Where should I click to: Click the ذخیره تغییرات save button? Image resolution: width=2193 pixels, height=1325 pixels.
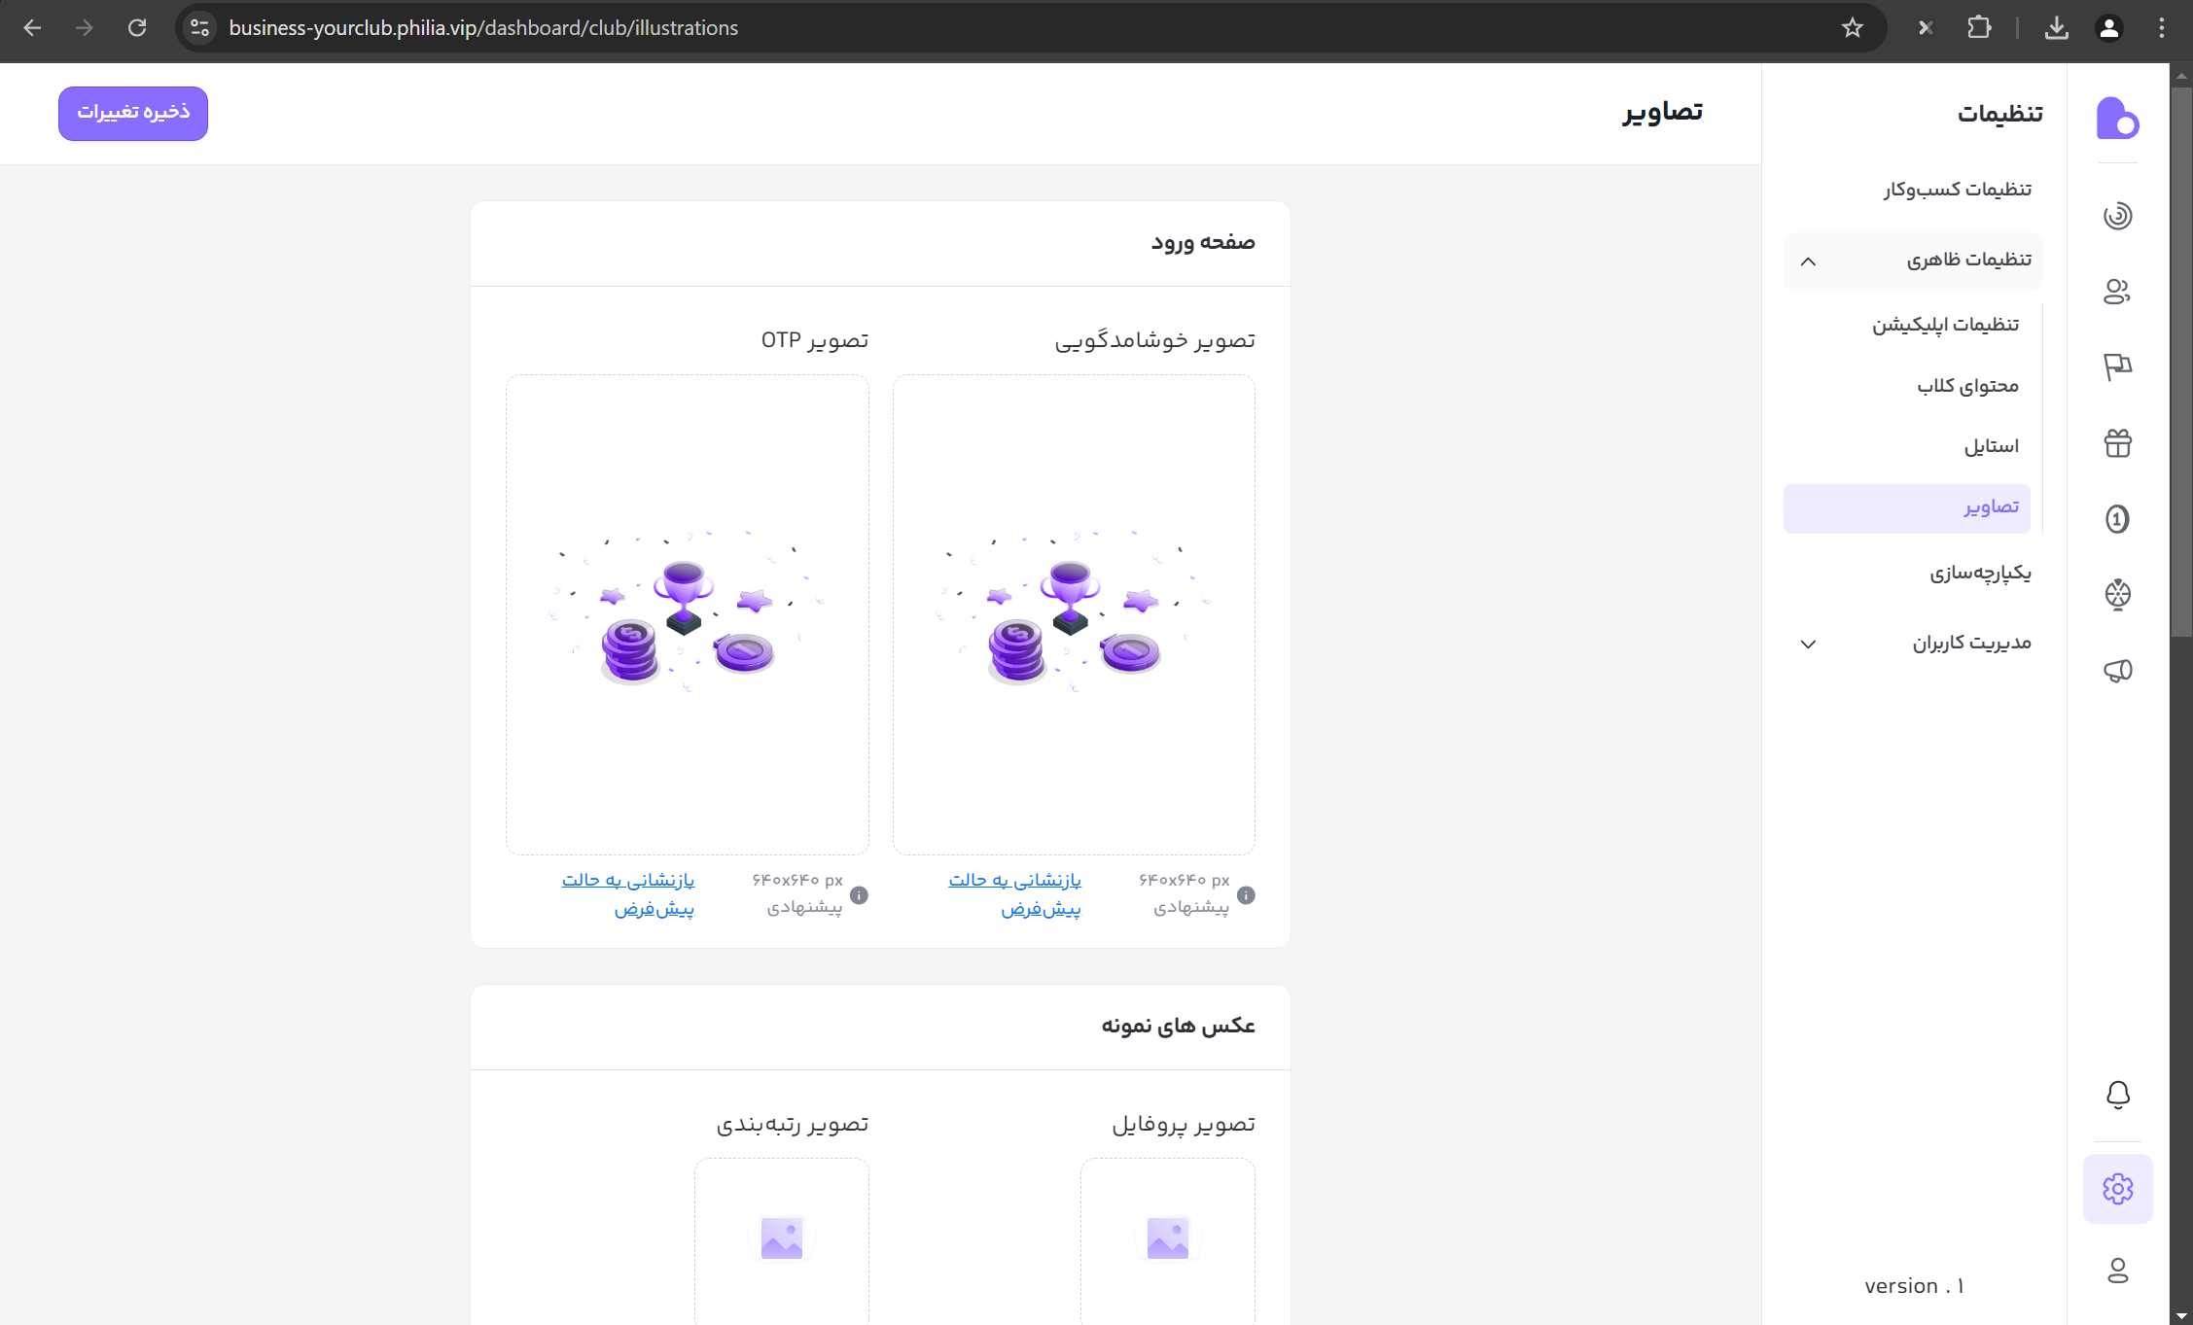coord(133,113)
